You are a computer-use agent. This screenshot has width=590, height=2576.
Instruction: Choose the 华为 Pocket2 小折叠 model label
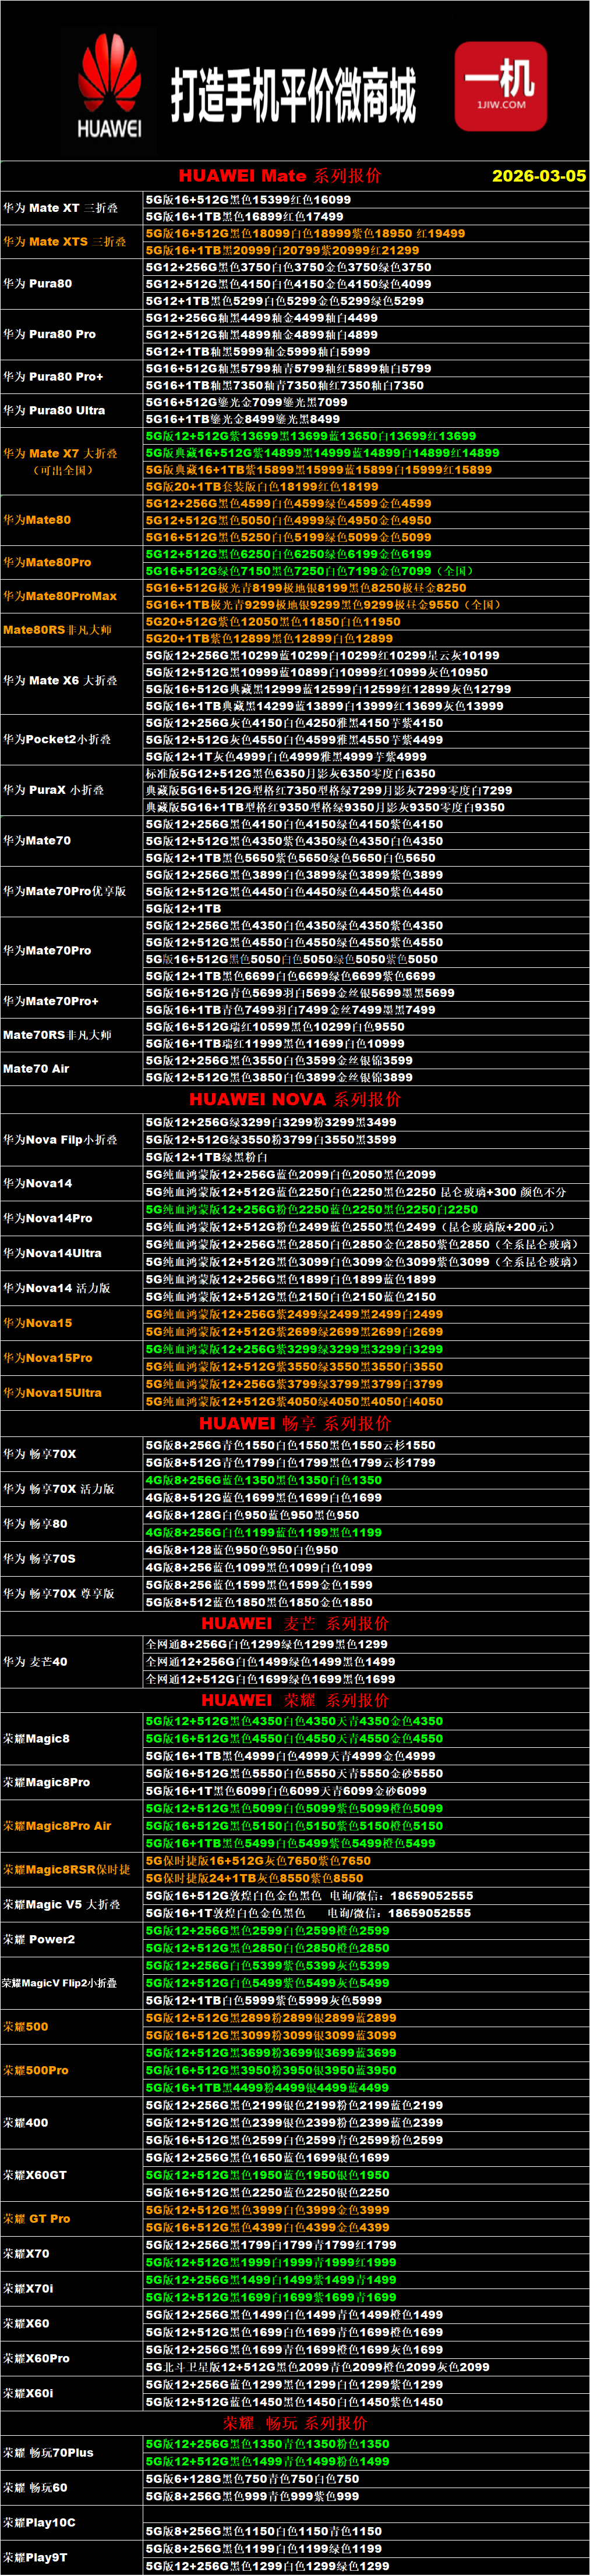tap(57, 739)
